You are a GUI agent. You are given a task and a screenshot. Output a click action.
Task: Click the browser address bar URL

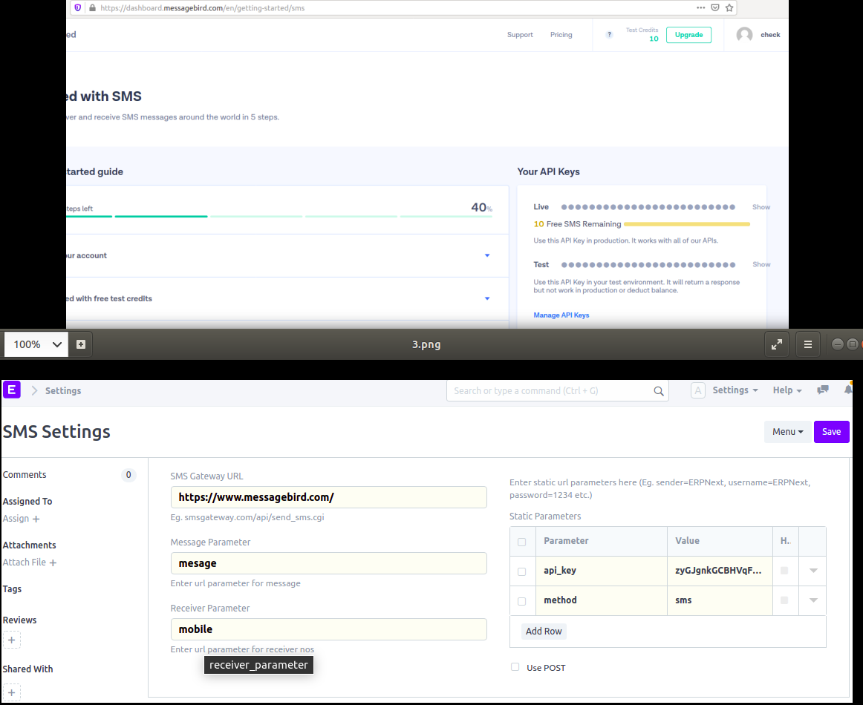click(x=203, y=7)
